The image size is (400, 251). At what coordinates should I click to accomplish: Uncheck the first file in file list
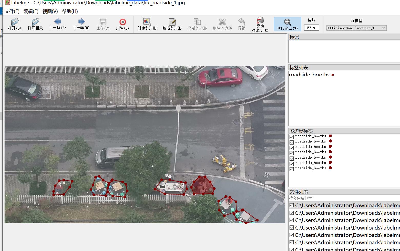click(292, 206)
